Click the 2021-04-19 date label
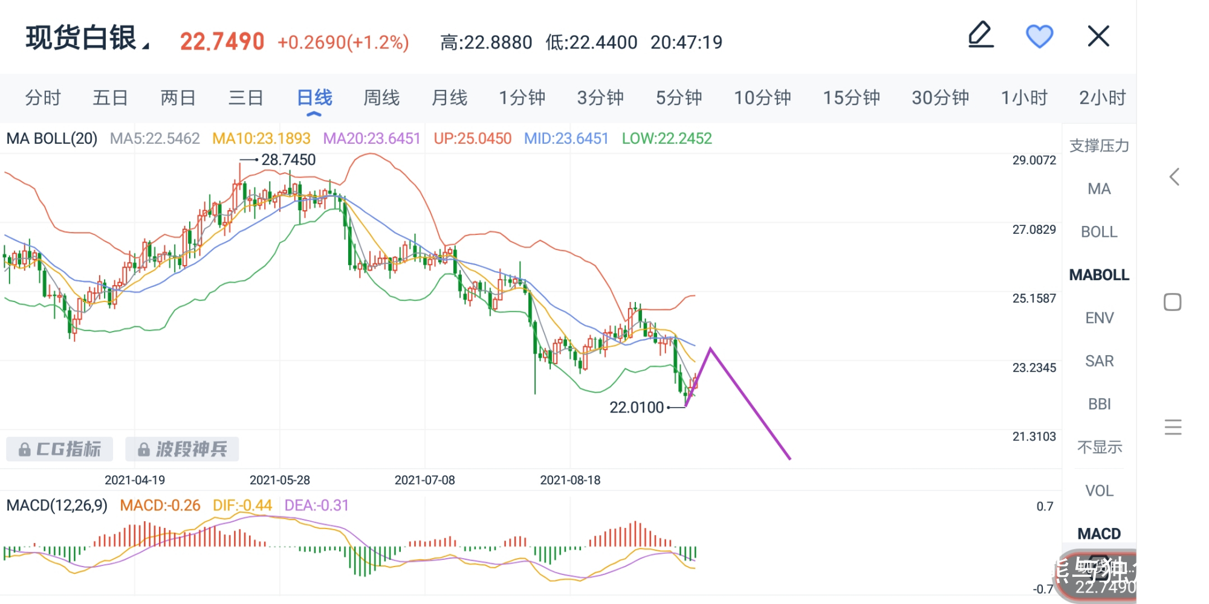The height and width of the screenshot is (604, 1209). (135, 480)
